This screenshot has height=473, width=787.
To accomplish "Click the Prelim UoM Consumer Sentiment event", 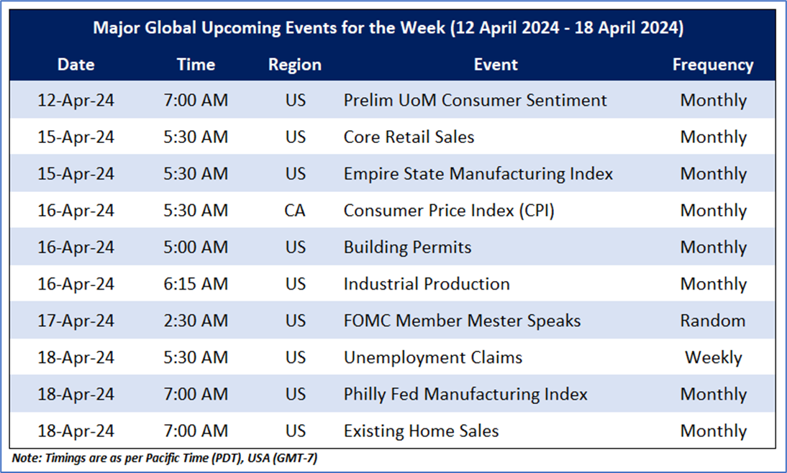I will [475, 101].
